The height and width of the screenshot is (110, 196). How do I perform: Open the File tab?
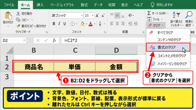coord(9,5)
